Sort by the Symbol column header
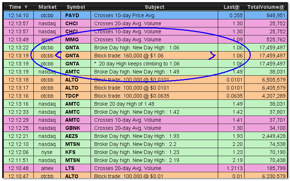The image size is (290, 181). (75, 7)
